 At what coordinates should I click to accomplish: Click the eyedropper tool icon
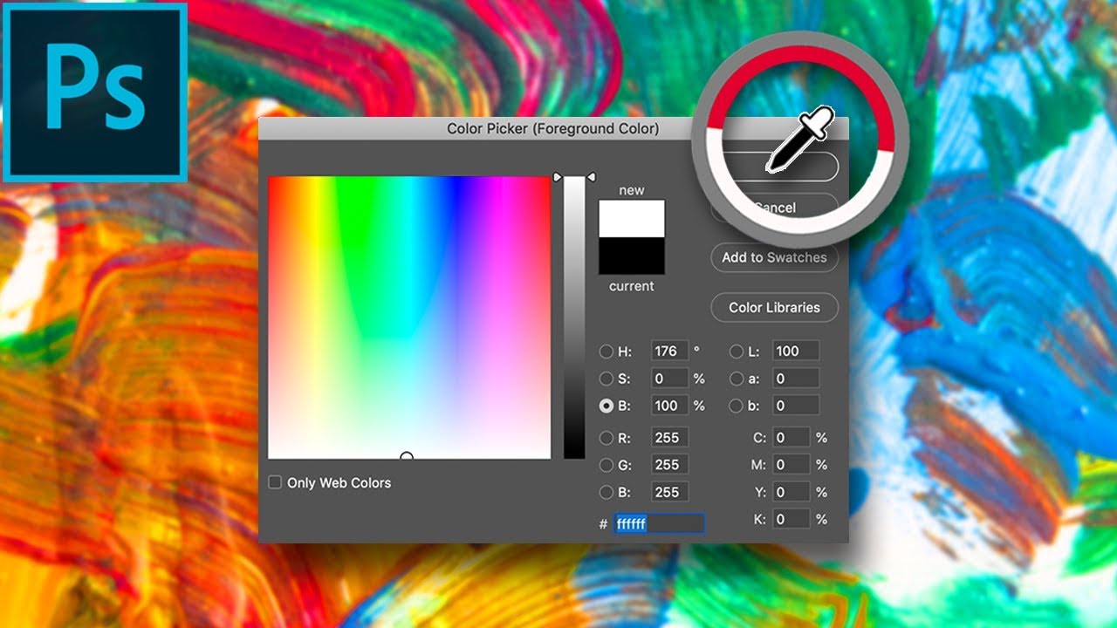[x=799, y=140]
